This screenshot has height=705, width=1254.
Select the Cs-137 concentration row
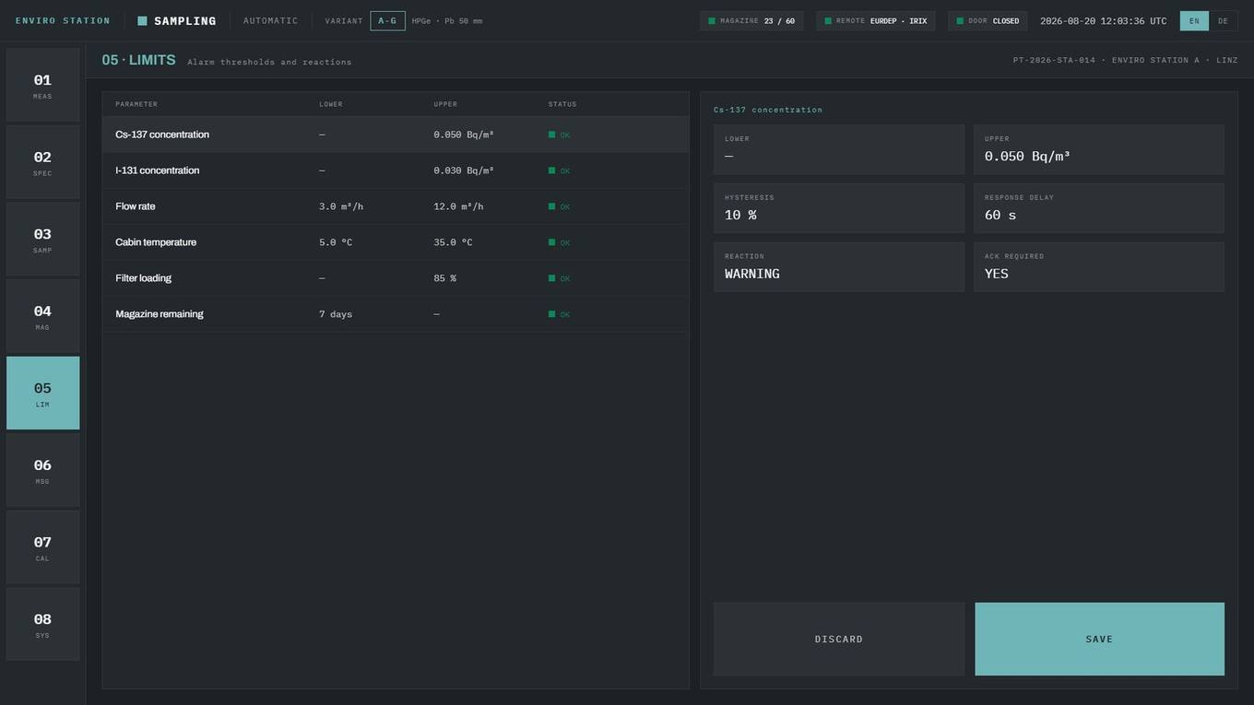396,135
